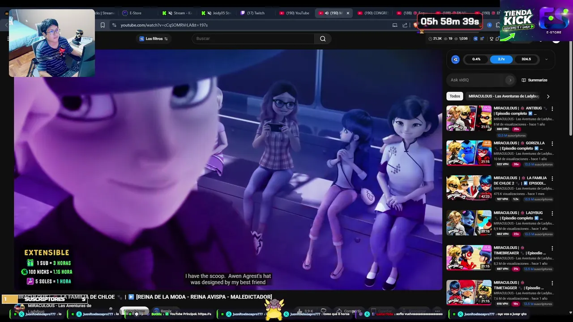The image size is (573, 322).
Task: Click the cast icon in the address bar
Action: coord(395,25)
